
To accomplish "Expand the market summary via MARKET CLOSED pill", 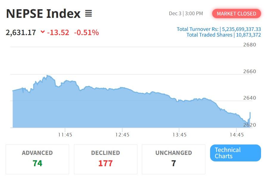I will pos(236,14).
